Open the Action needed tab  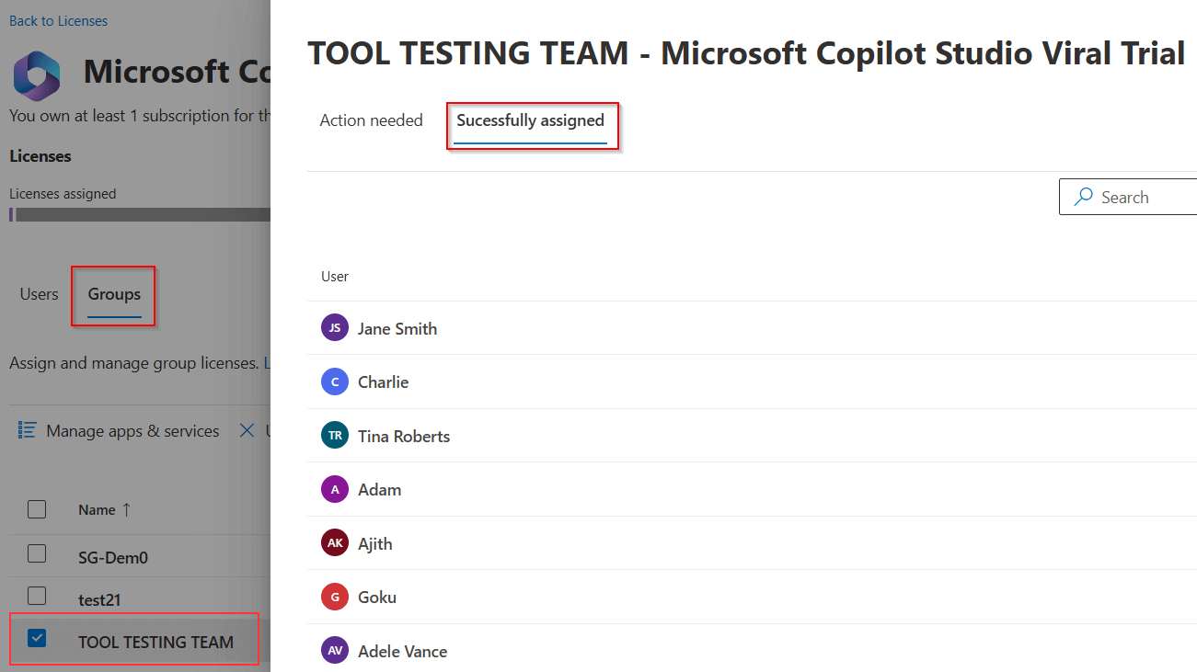(371, 120)
